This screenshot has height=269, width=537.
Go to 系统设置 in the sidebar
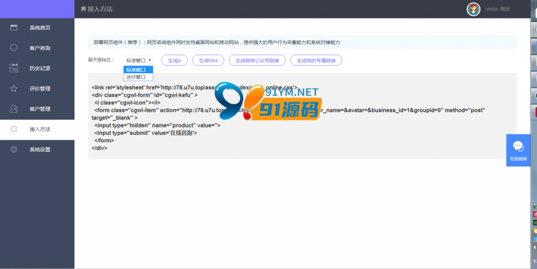[40, 150]
